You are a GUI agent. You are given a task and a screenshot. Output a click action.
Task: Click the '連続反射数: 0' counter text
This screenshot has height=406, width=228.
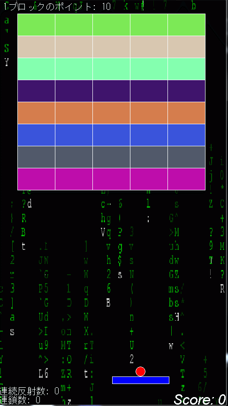[30, 391]
